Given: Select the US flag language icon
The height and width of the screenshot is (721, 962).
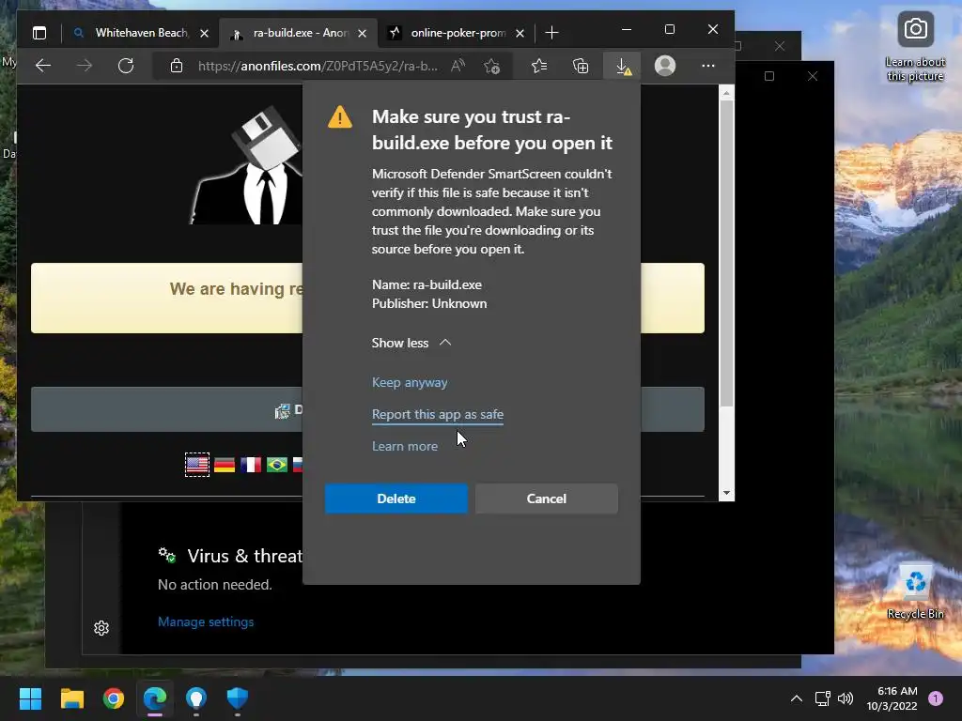Looking at the screenshot, I should (197, 465).
